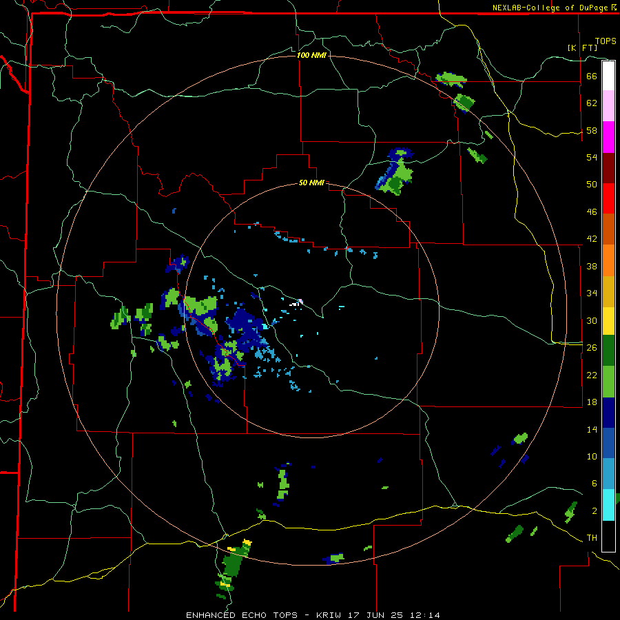
Task: Pick the orange swatch between 42 and 38
Action: pyautogui.click(x=608, y=260)
